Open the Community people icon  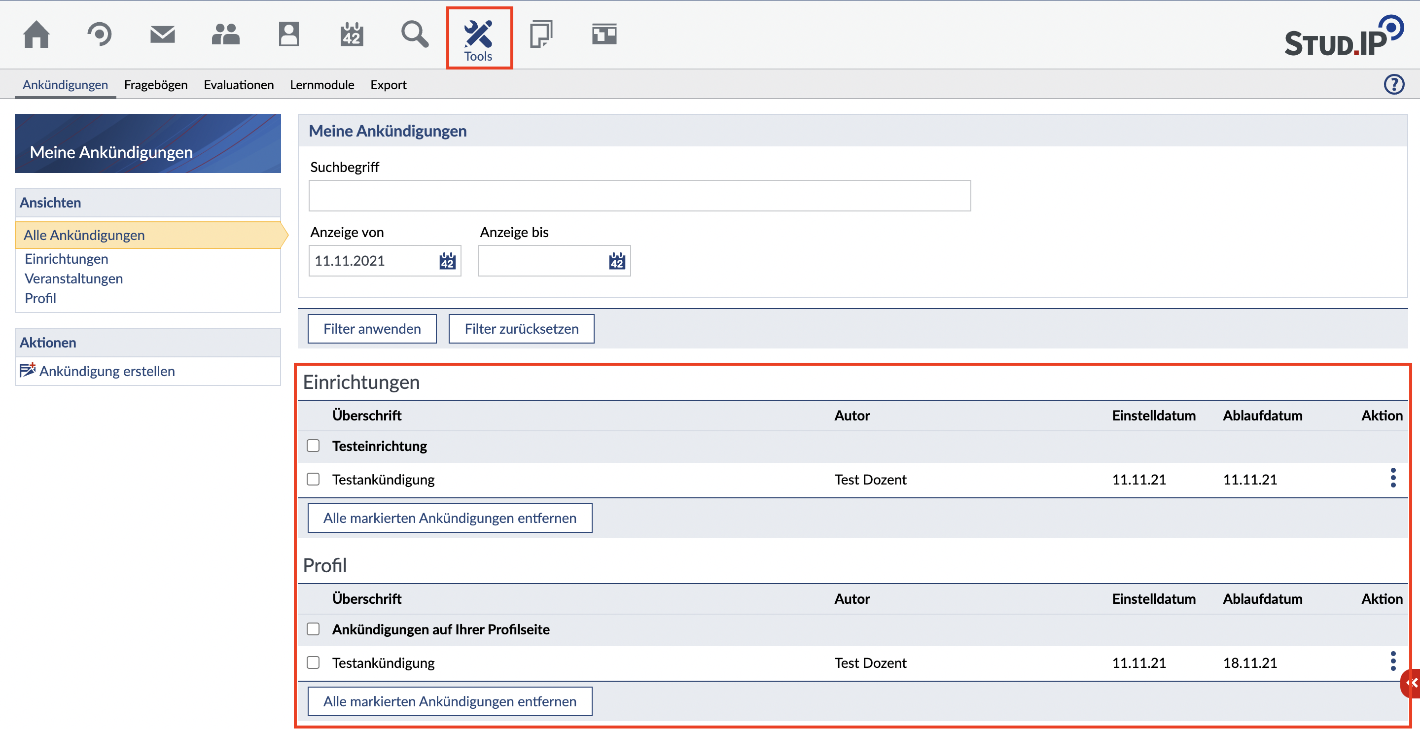pyautogui.click(x=225, y=34)
